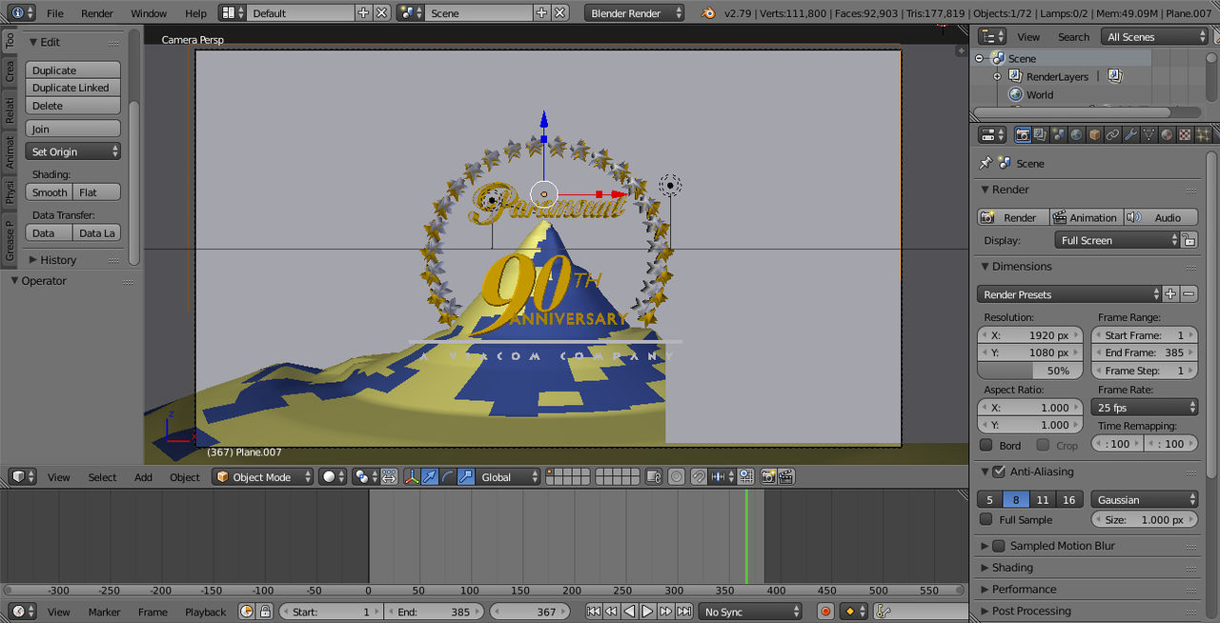Image resolution: width=1220 pixels, height=623 pixels.
Task: Click the proportional editing circle icon
Action: click(x=677, y=477)
